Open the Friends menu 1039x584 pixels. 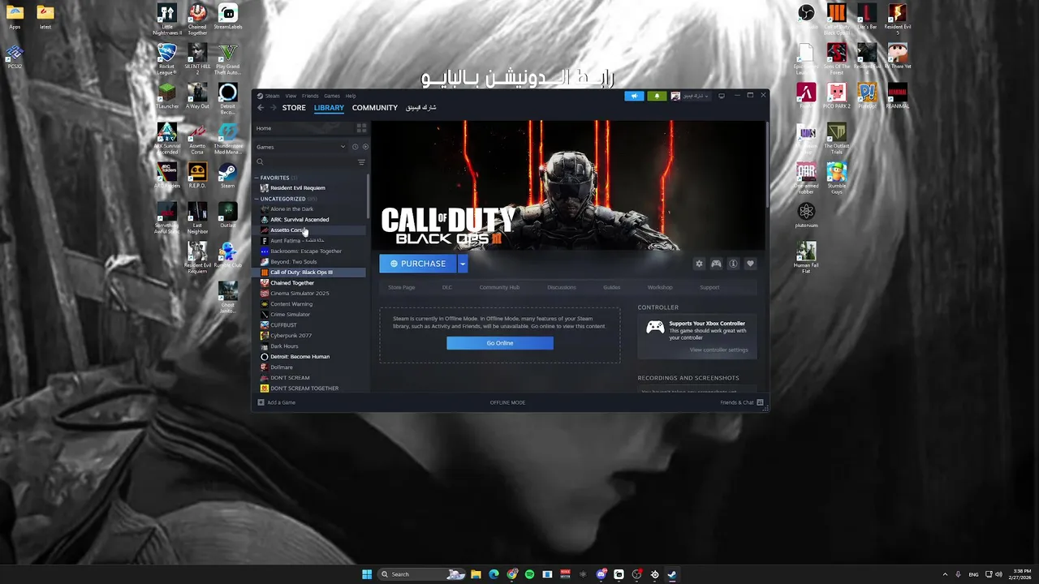pyautogui.click(x=310, y=96)
